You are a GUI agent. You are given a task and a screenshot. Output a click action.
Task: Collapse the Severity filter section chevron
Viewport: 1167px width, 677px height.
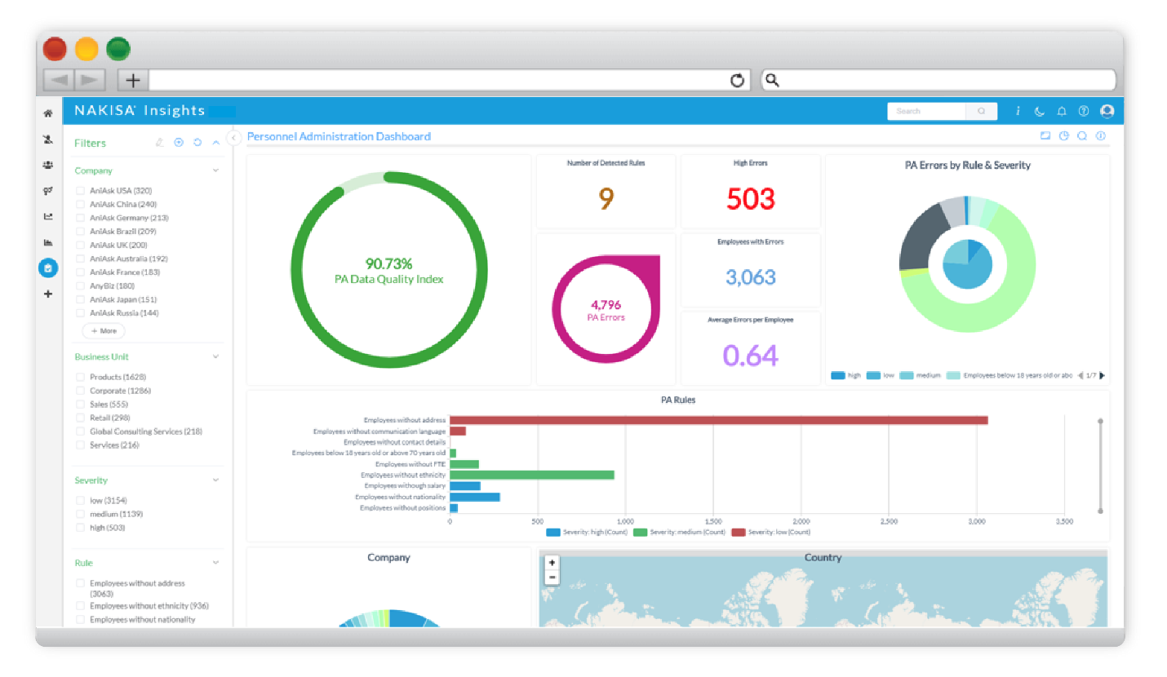tap(216, 480)
